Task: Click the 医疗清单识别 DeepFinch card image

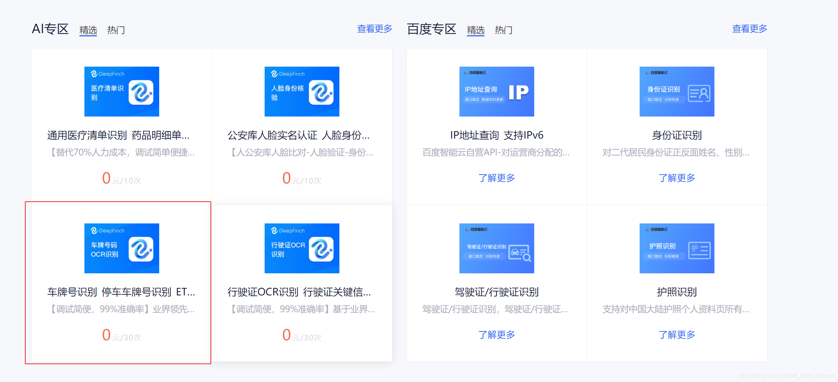Action: [x=121, y=91]
